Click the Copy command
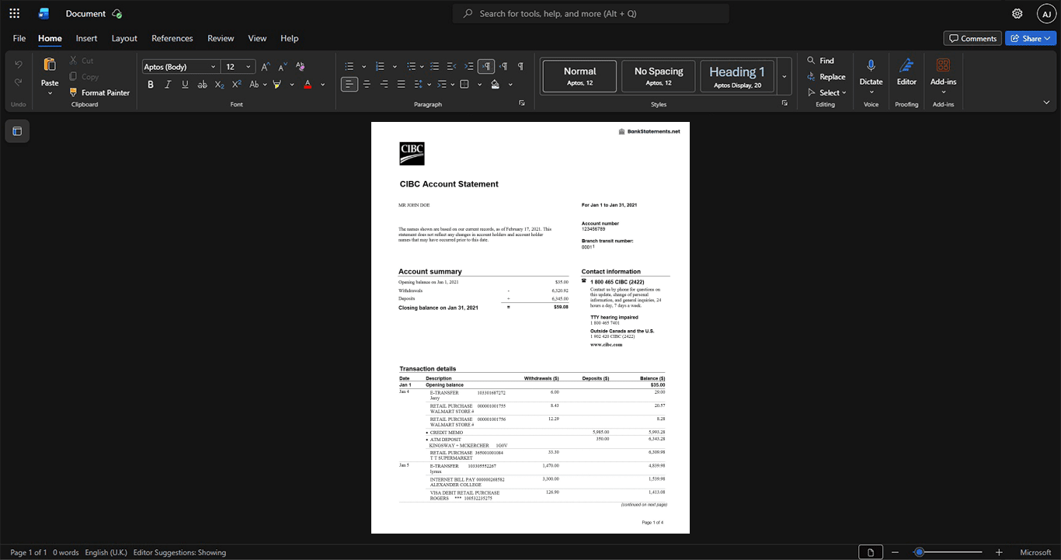1061x560 pixels. (84, 76)
